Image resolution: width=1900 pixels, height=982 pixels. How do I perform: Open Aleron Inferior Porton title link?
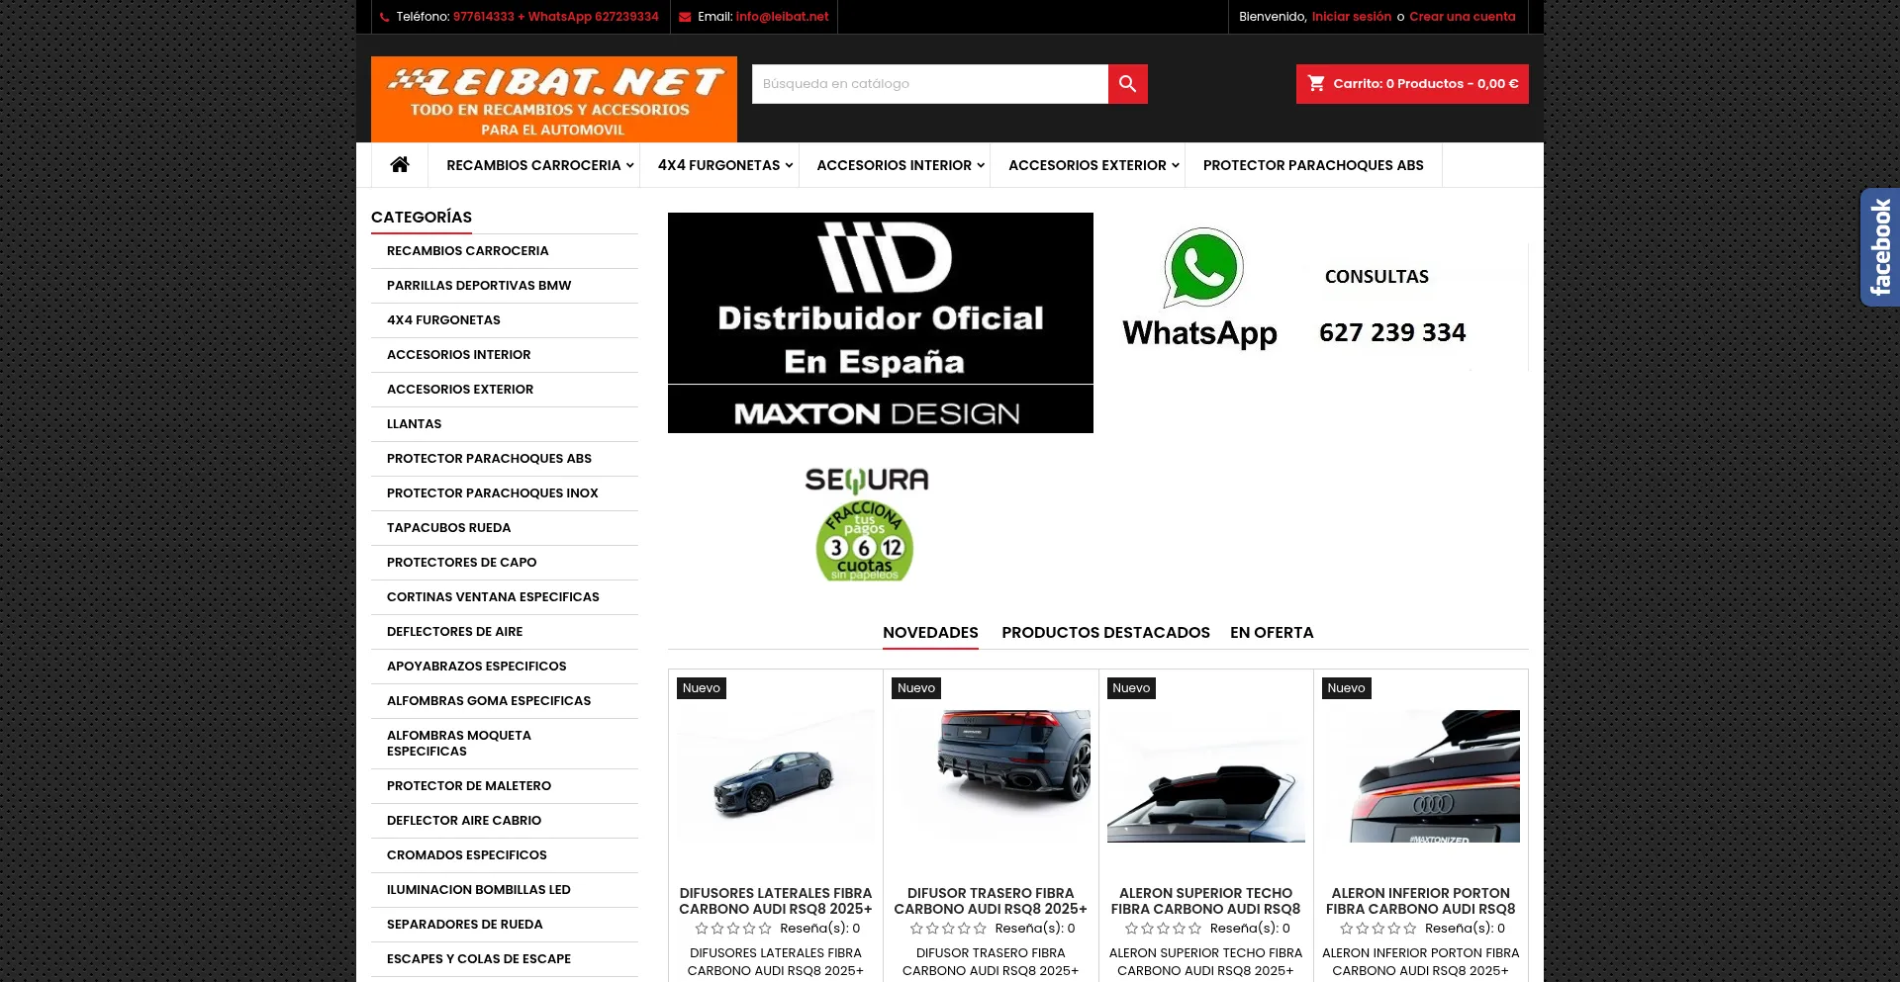coord(1421,901)
